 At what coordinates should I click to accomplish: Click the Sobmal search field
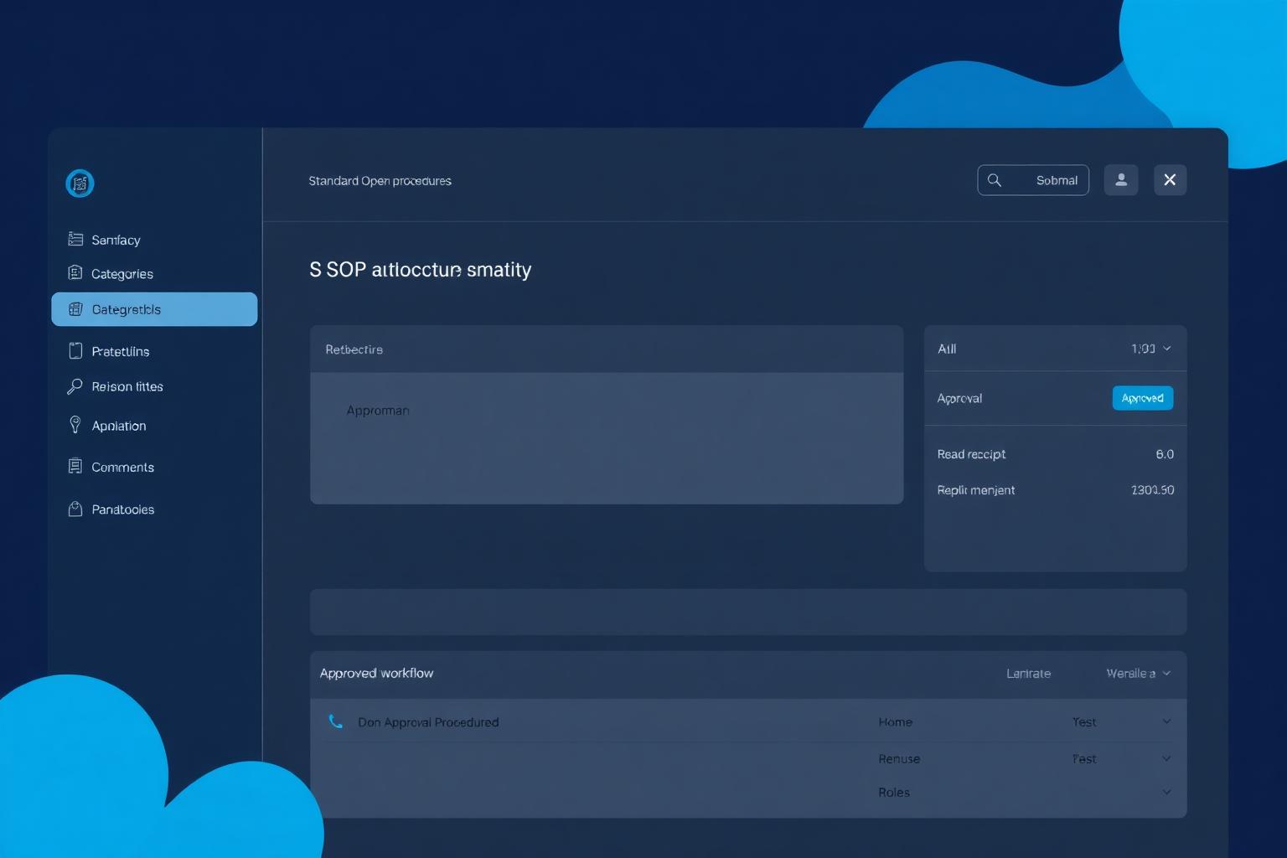pos(1033,180)
